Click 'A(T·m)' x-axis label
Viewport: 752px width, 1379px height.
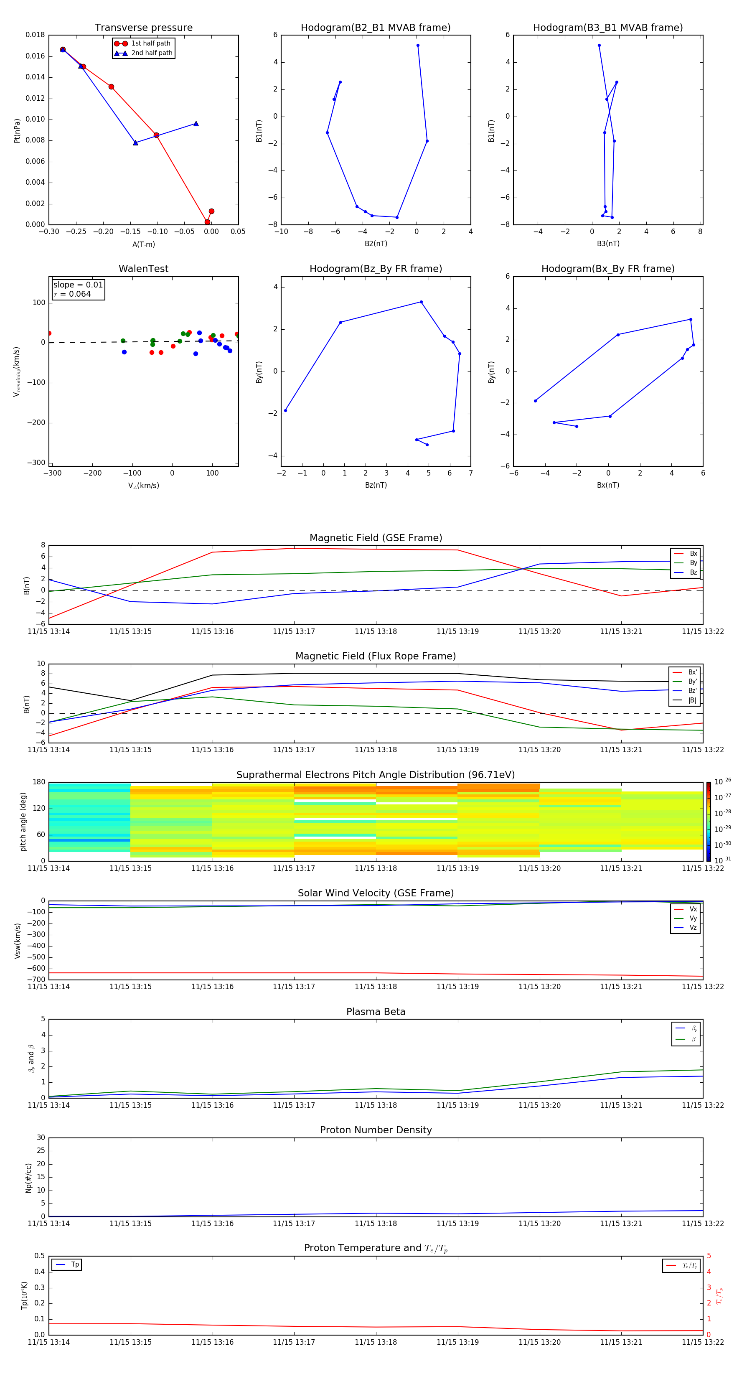click(143, 244)
